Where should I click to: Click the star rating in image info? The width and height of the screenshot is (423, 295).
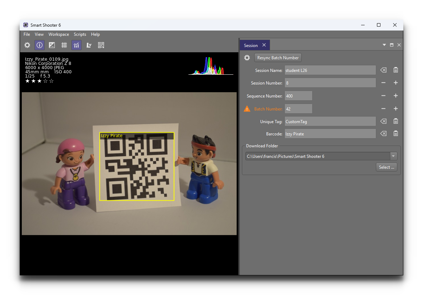point(39,81)
